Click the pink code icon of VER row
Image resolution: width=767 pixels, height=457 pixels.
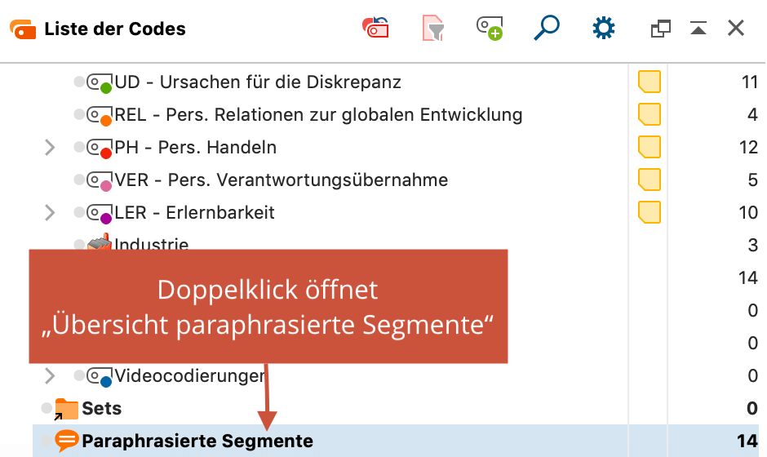click(100, 181)
